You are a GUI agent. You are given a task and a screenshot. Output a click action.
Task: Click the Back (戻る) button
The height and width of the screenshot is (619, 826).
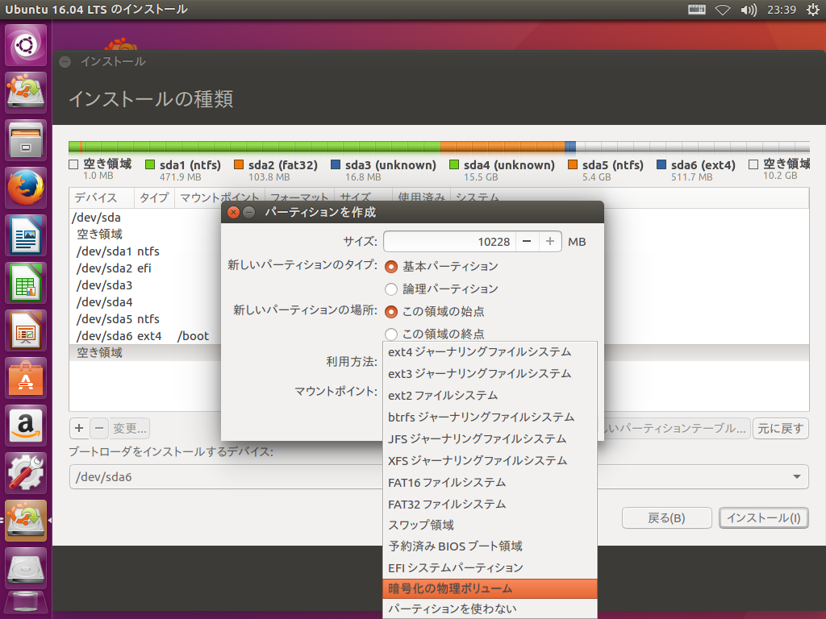click(666, 518)
